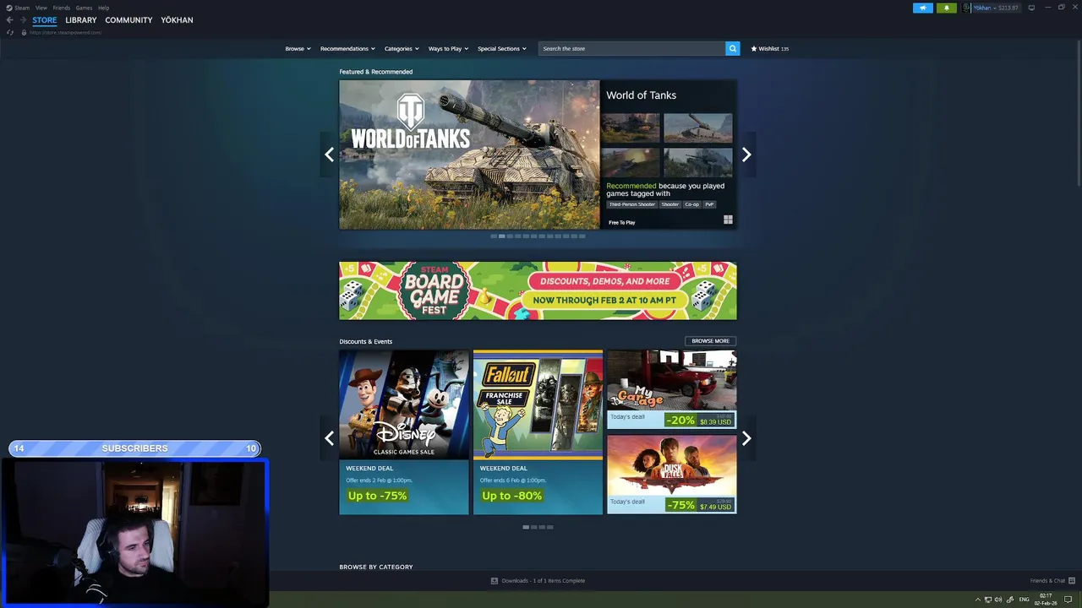Screen dimensions: 1082x608
Task: Select last Discounts & Events page dot
Action: [550, 527]
